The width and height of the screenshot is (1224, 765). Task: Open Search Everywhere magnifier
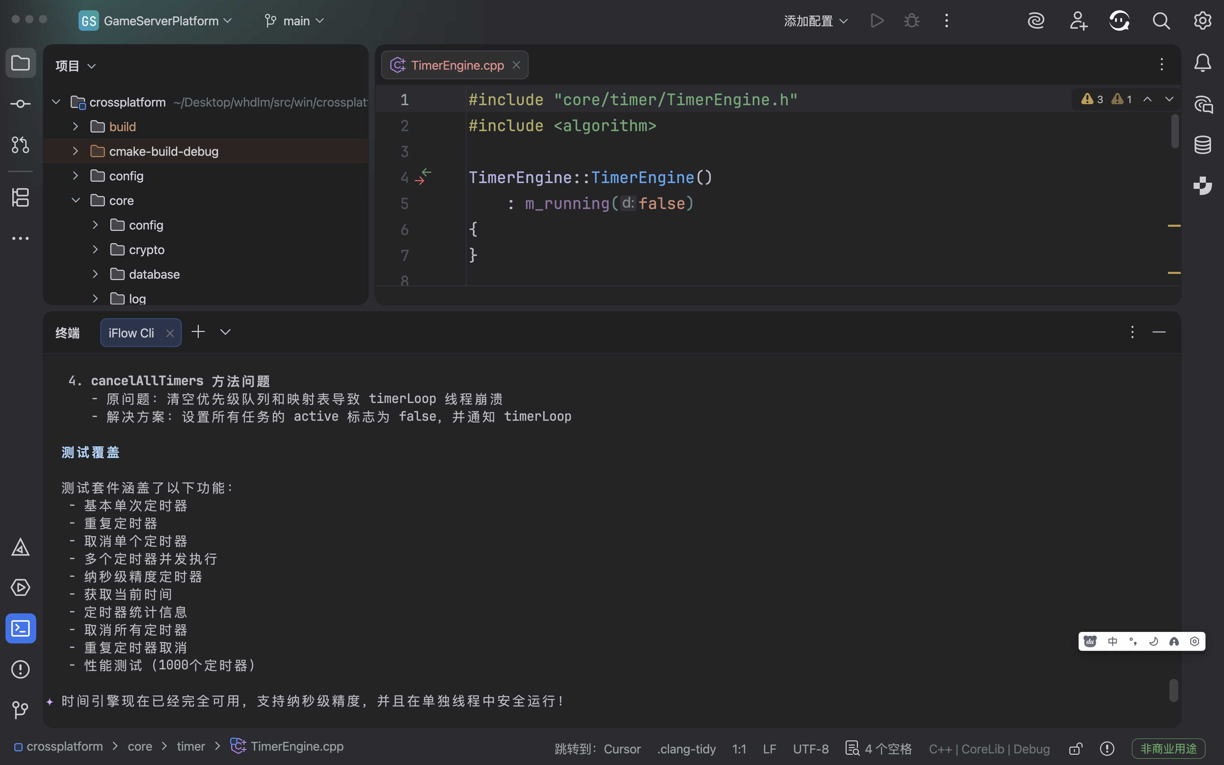[x=1161, y=21]
